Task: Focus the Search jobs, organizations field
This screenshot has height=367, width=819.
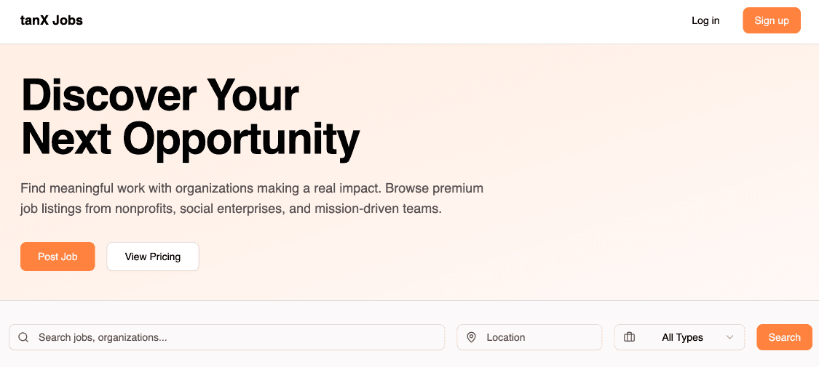Action: (233, 337)
